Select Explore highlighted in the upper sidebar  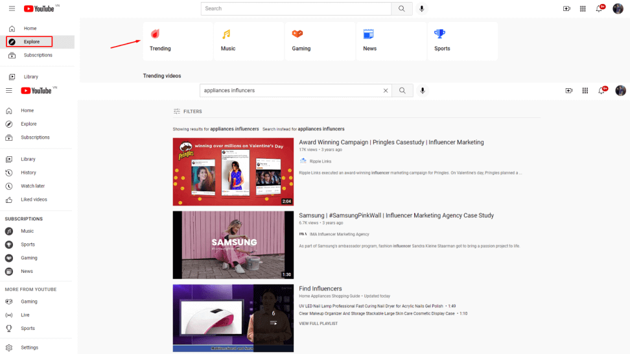29,41
